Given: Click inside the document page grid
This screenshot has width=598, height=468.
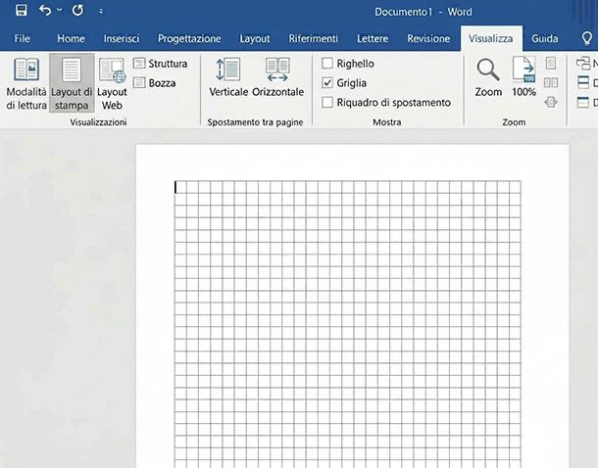Looking at the screenshot, I should coord(348,324).
